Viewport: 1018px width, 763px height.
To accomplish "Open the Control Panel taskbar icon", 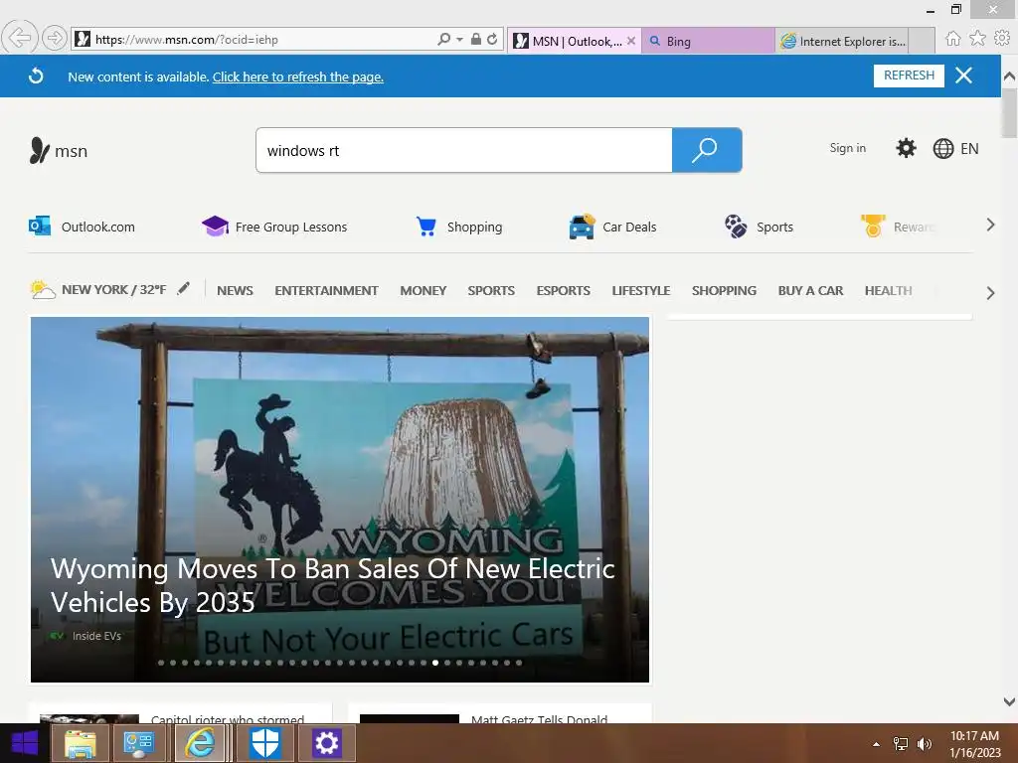I will [x=138, y=743].
